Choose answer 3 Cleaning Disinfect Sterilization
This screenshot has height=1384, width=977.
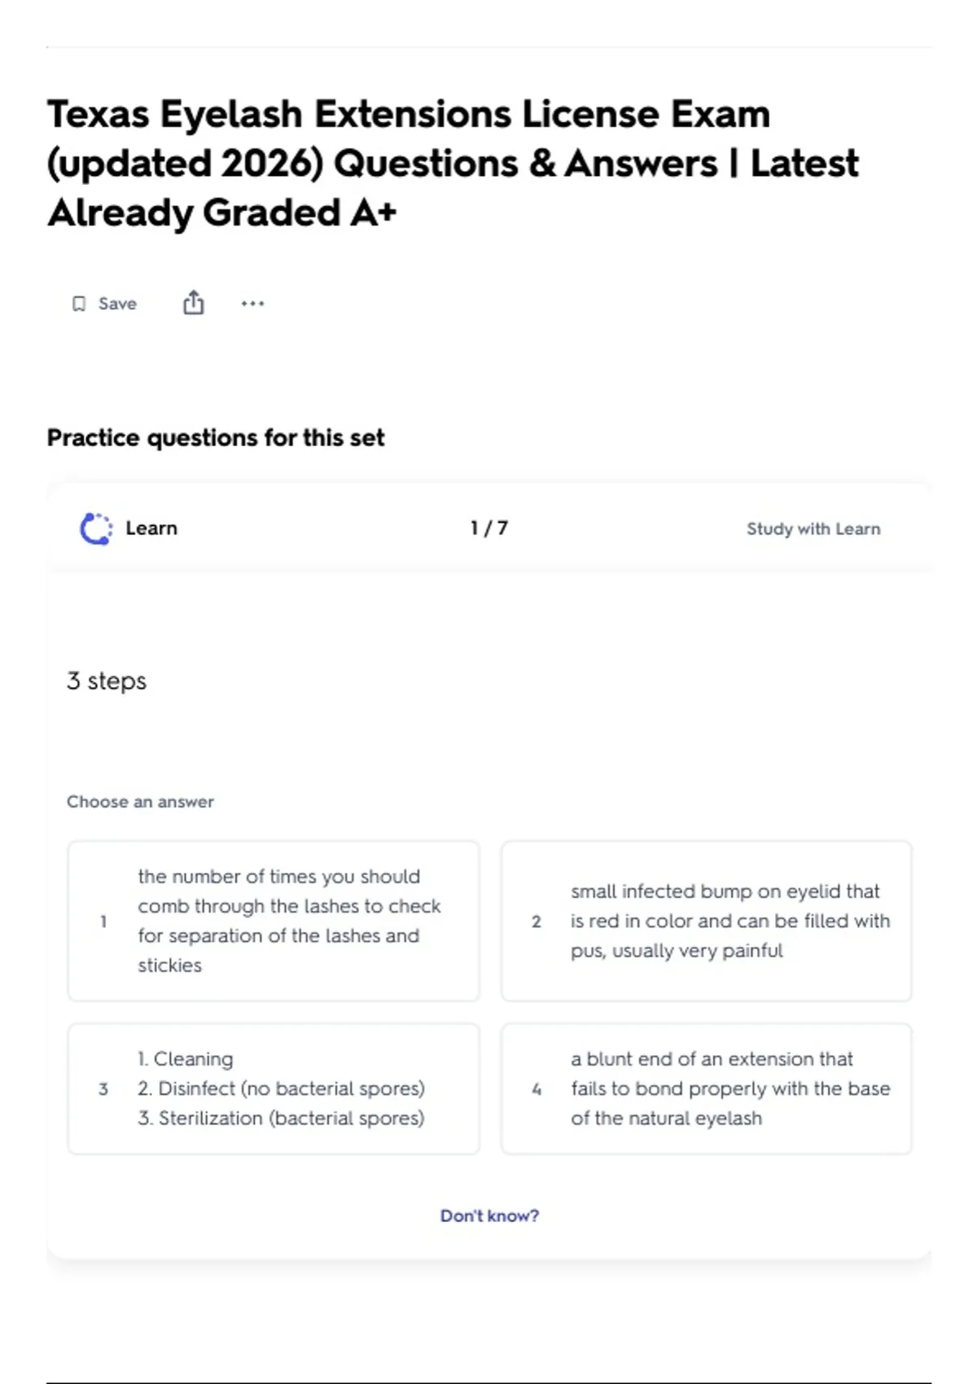(274, 1088)
